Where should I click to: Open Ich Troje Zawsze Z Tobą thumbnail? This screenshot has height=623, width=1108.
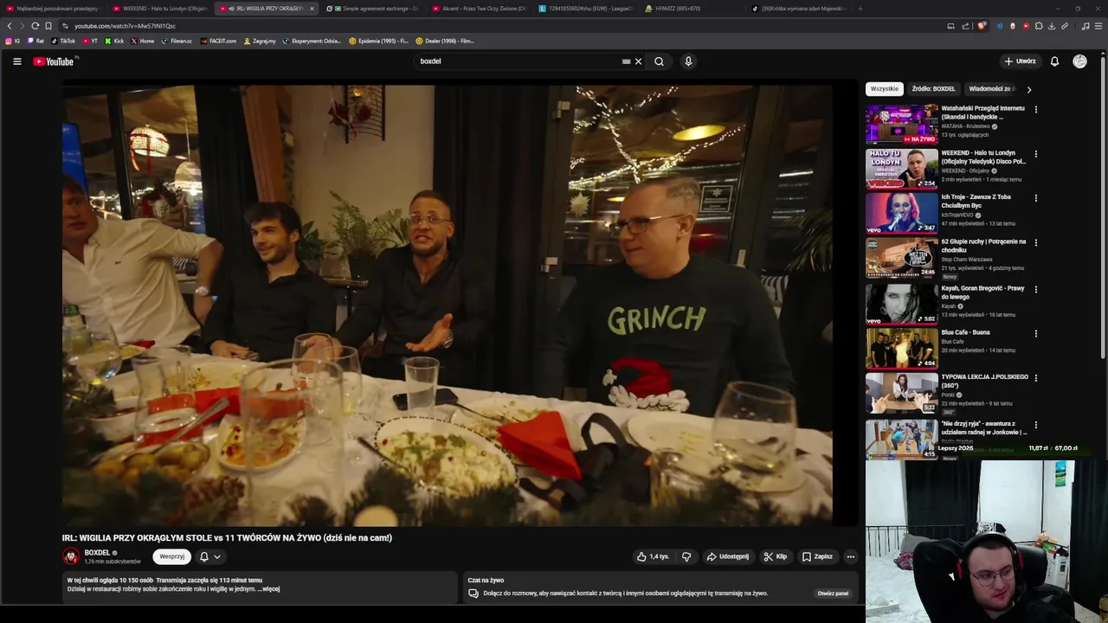pos(901,213)
